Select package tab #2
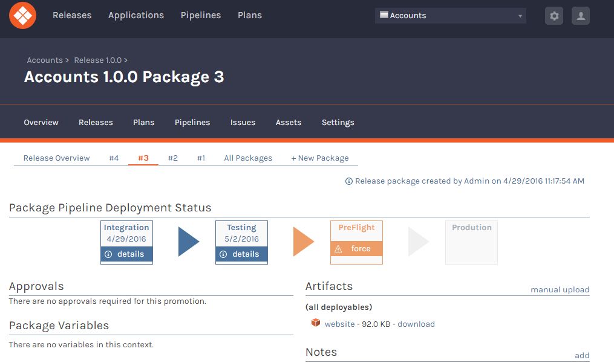Screen dimensions: 614x363 pos(173,158)
